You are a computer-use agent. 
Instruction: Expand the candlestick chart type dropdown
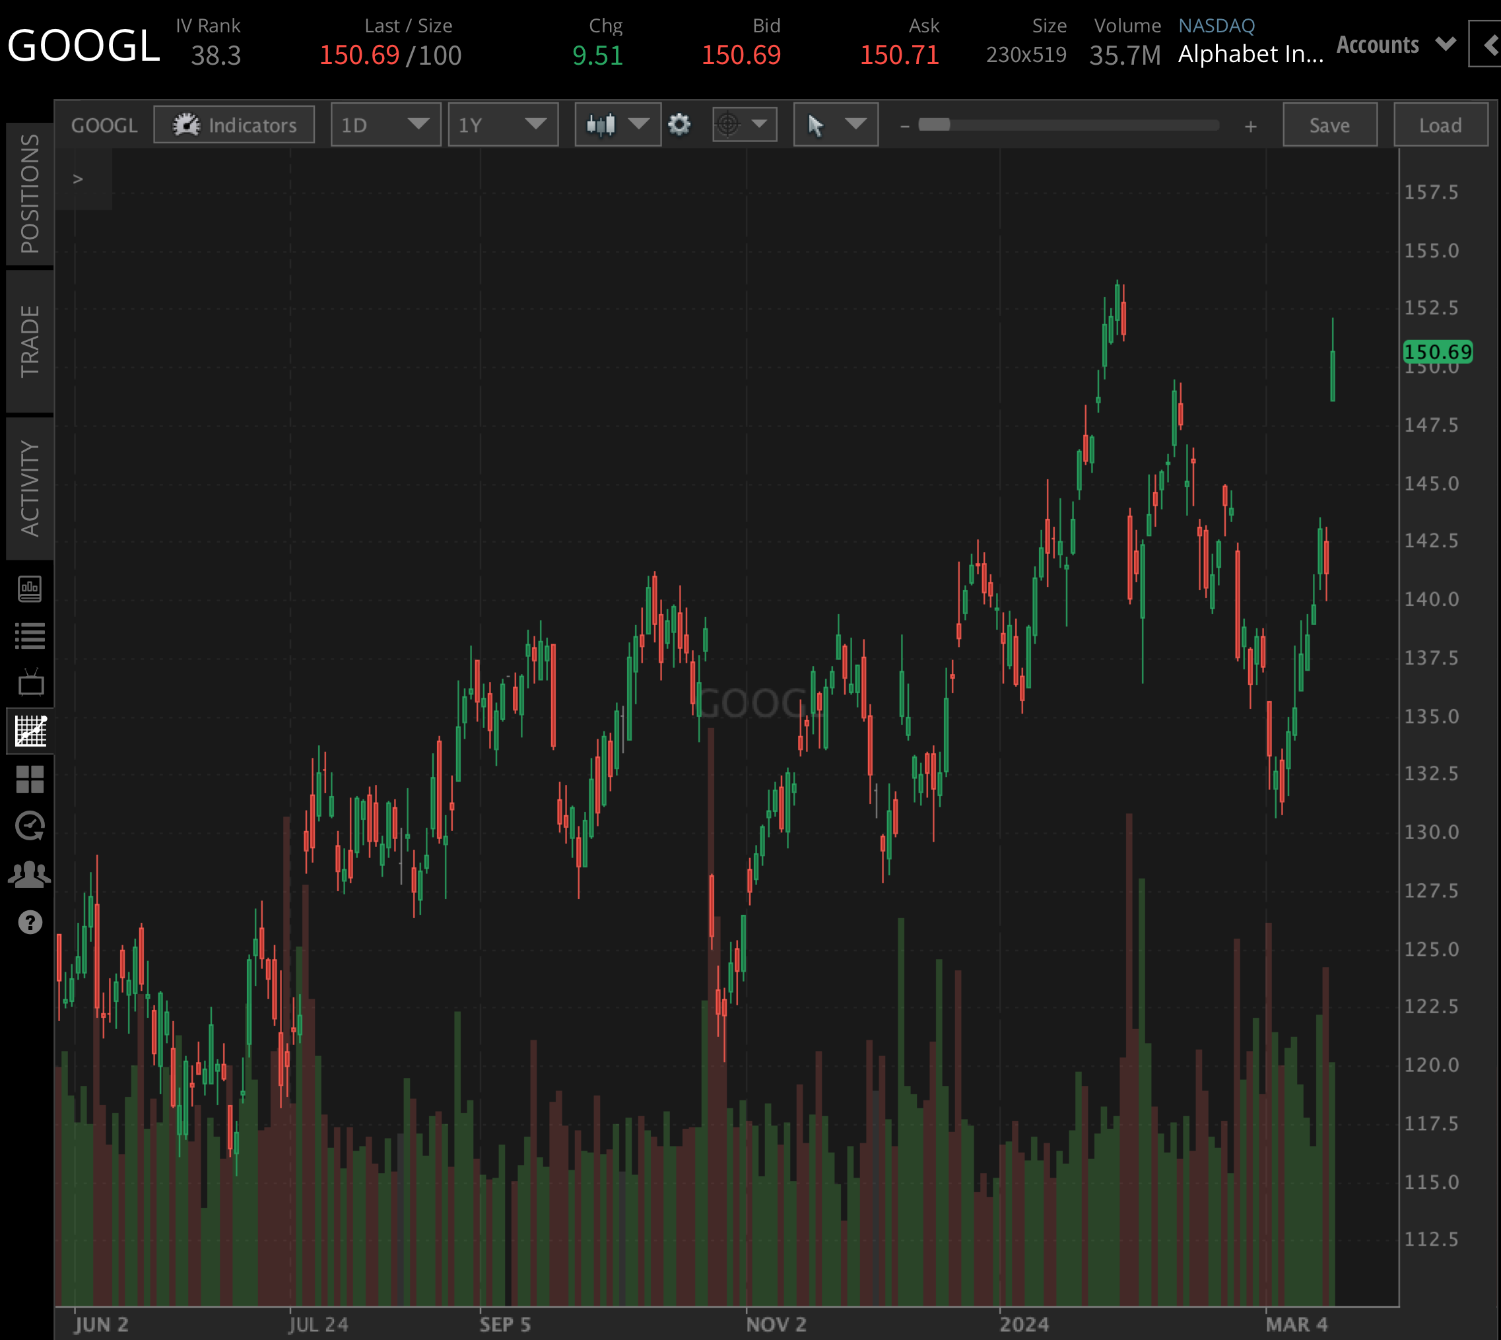coord(617,124)
